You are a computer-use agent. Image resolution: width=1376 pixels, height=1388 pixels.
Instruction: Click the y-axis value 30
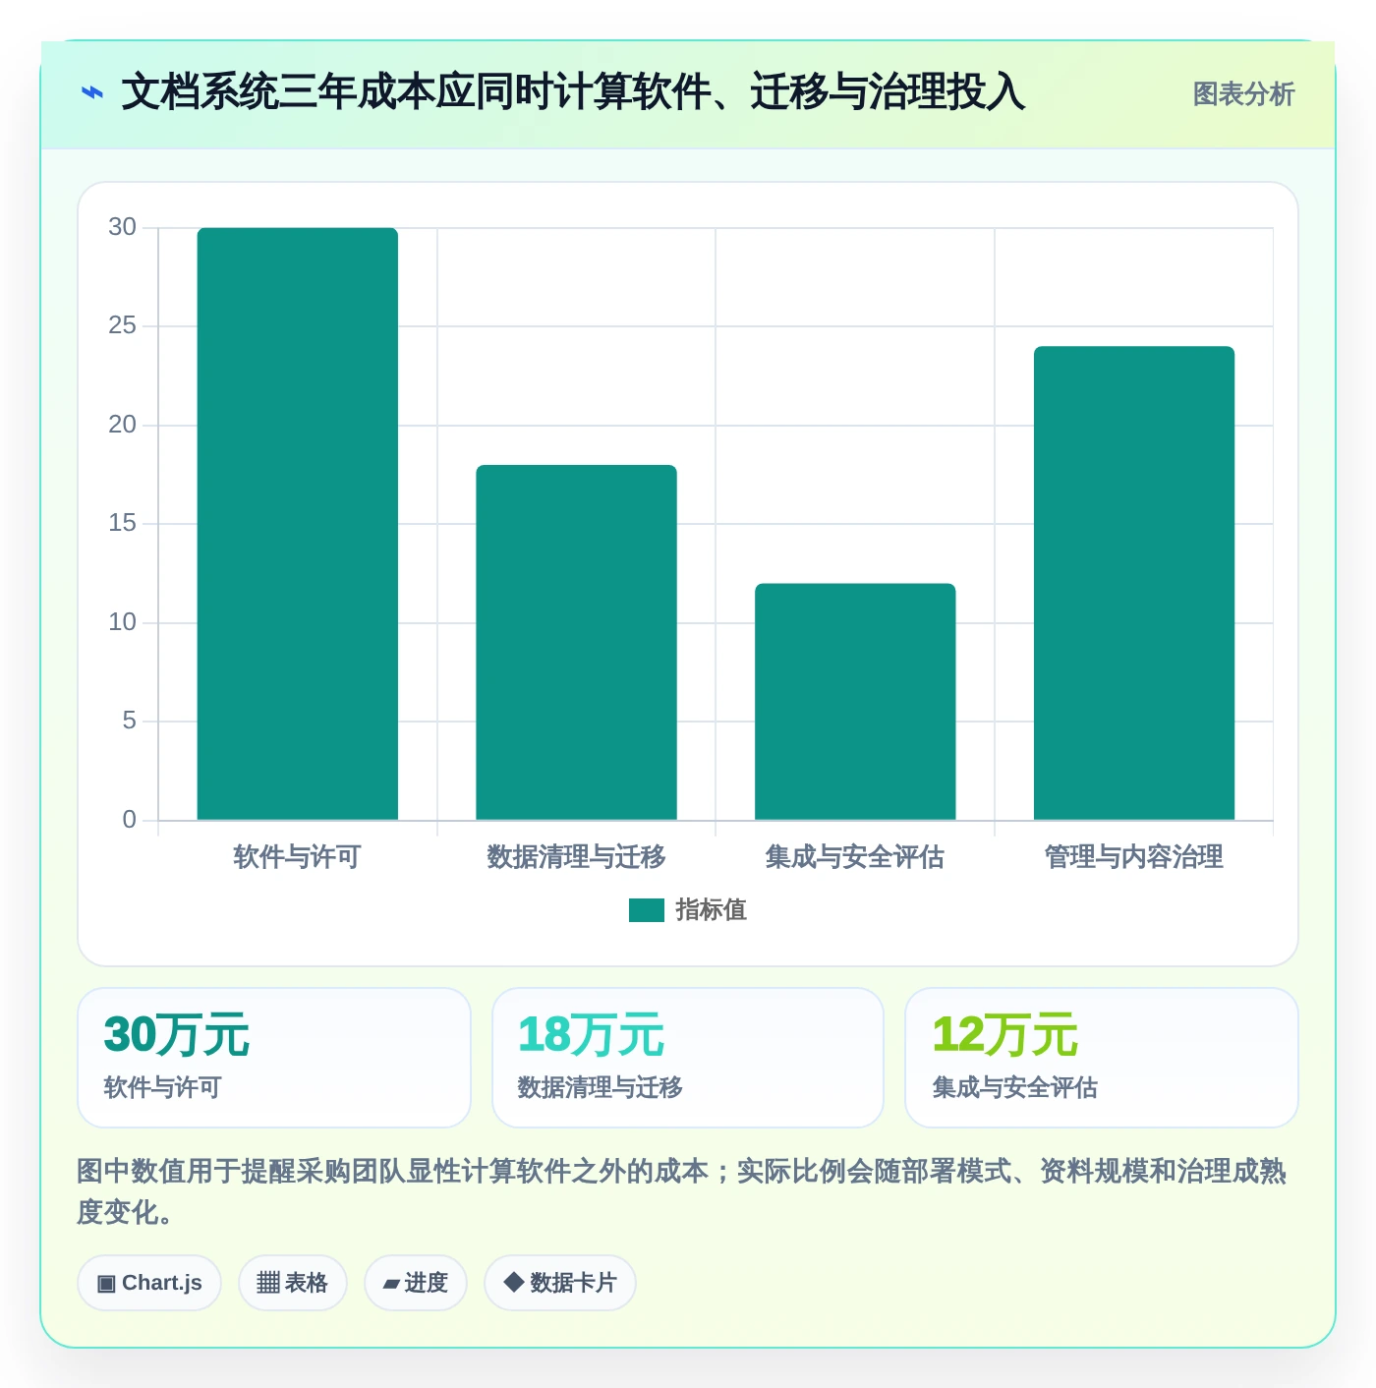point(123,227)
